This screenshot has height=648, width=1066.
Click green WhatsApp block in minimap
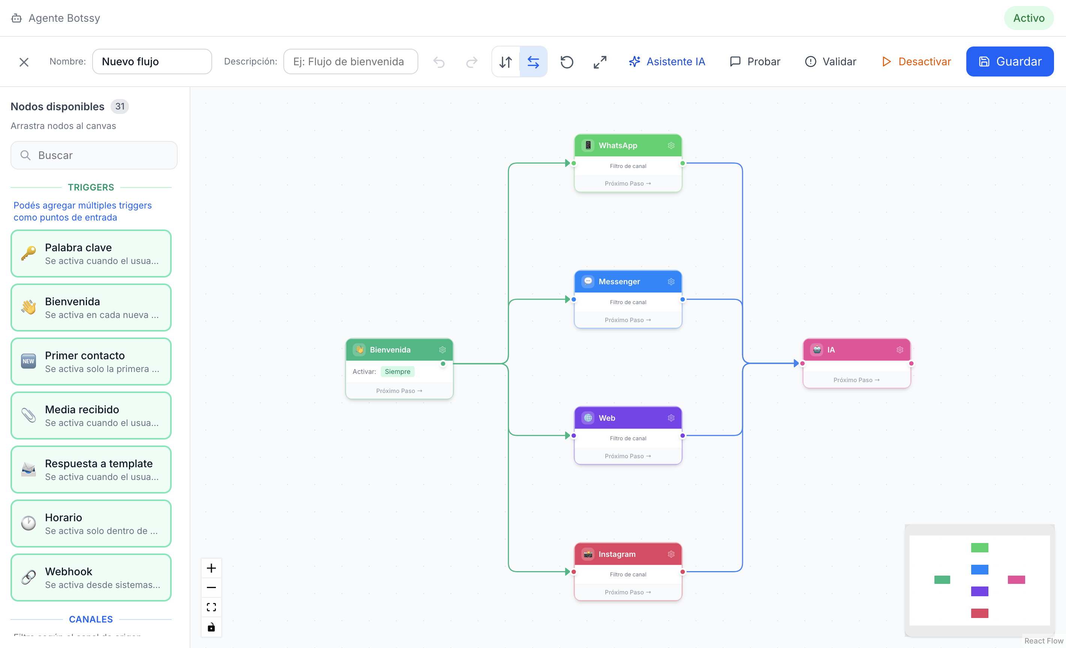click(979, 547)
